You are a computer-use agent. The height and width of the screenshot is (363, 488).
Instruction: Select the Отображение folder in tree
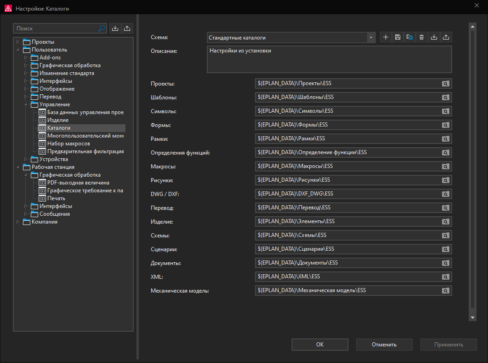(53, 89)
